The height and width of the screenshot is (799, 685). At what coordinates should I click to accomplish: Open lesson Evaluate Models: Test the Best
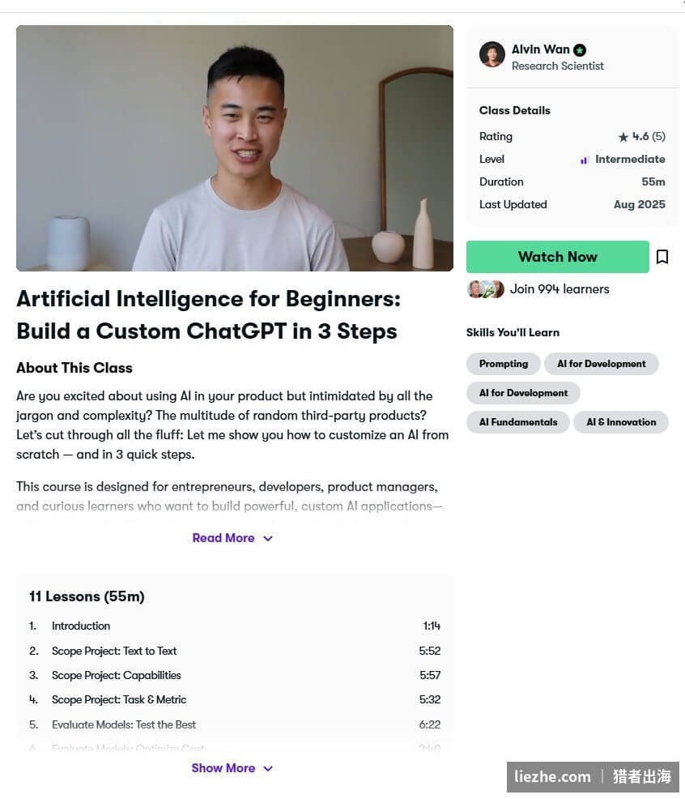click(235, 724)
